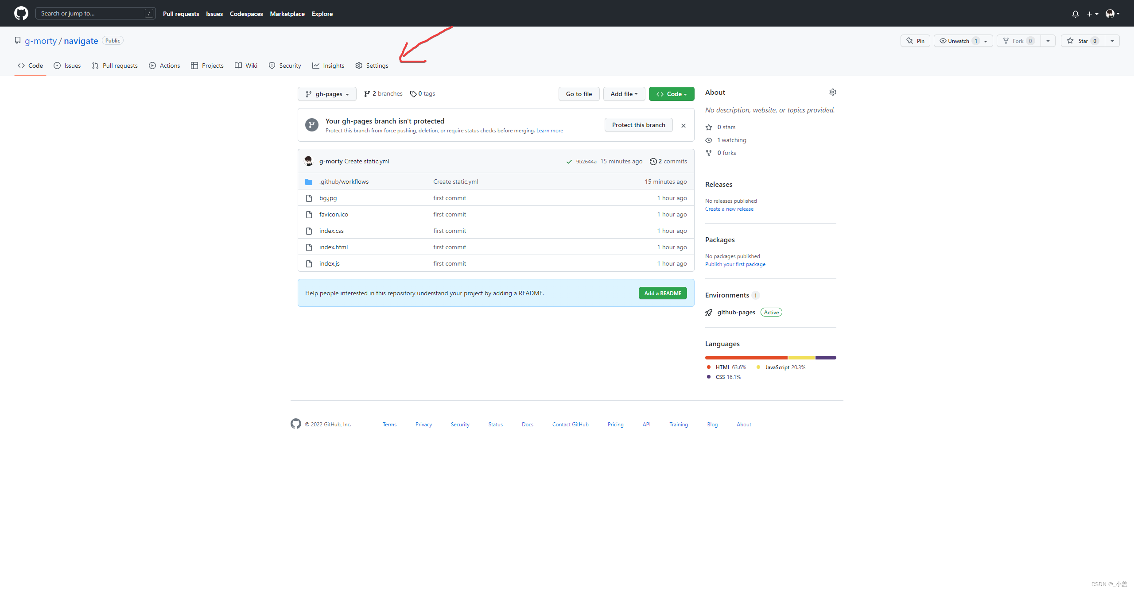This screenshot has height=591, width=1134.
Task: Switch to the repository Issues tab
Action: click(67, 66)
